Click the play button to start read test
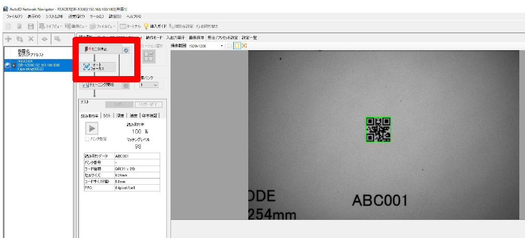525x238 pixels. click(92, 129)
